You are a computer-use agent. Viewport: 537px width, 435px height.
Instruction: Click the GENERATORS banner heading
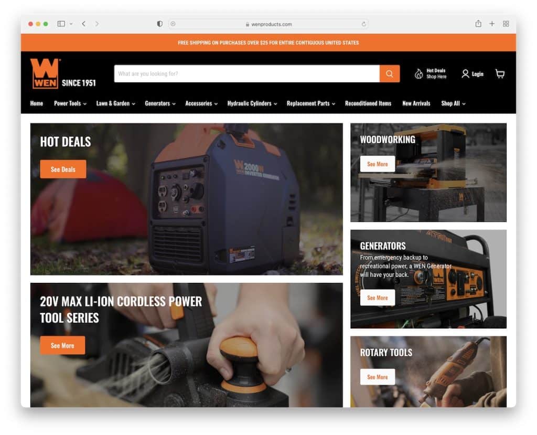[382, 246]
